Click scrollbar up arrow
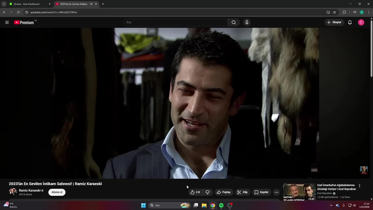The image size is (373, 210). coord(372,19)
